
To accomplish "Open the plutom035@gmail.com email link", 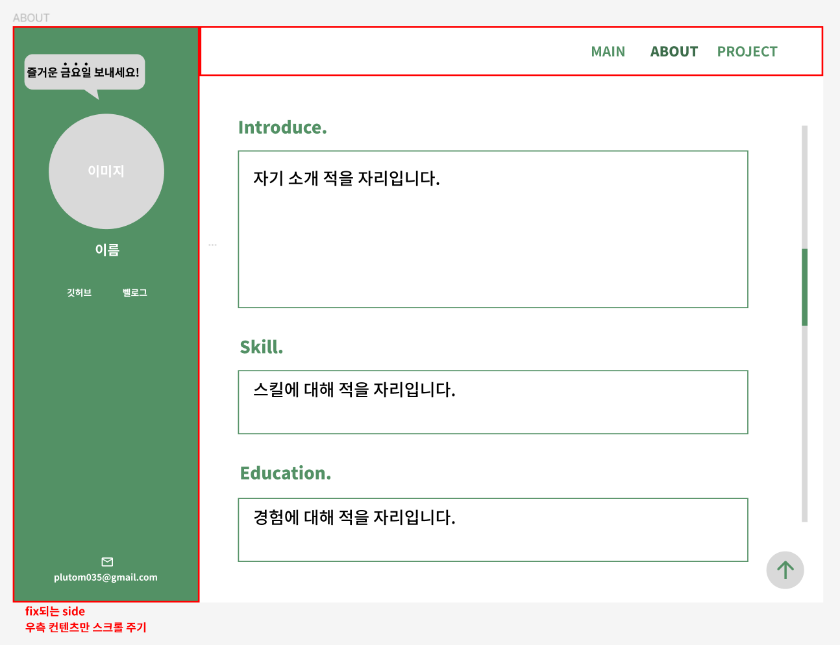I will pos(106,578).
